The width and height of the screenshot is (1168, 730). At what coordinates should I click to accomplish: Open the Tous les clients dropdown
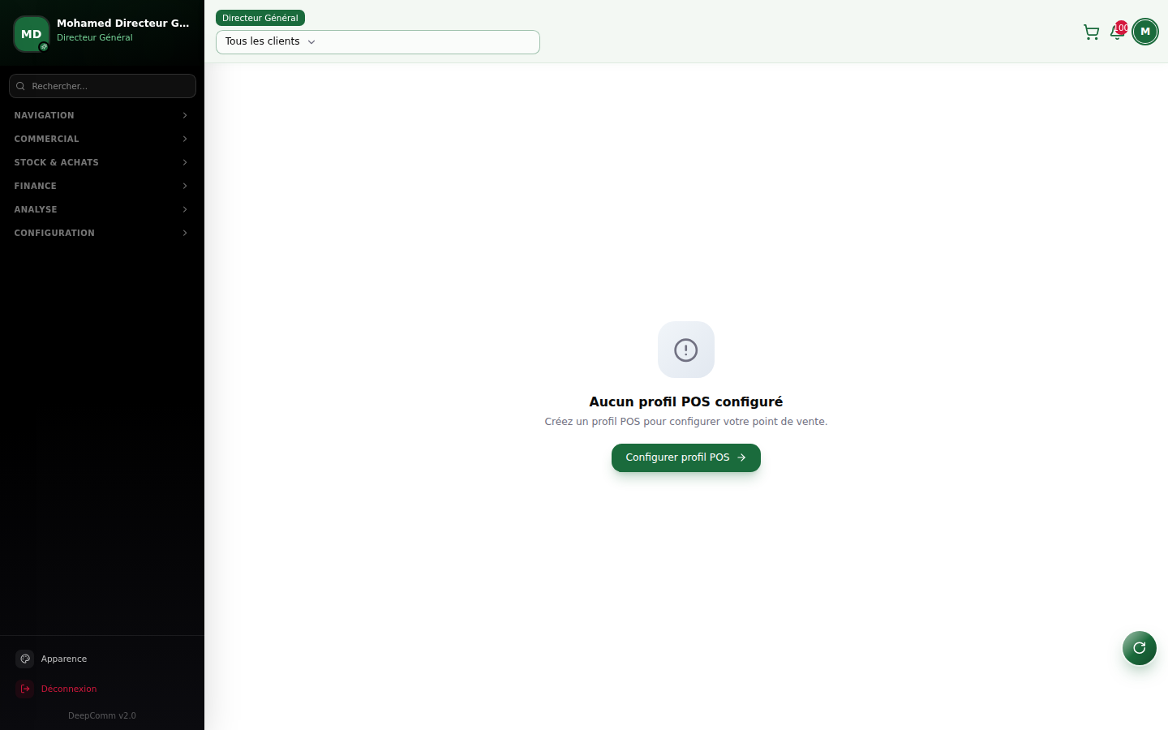pyautogui.click(x=378, y=42)
